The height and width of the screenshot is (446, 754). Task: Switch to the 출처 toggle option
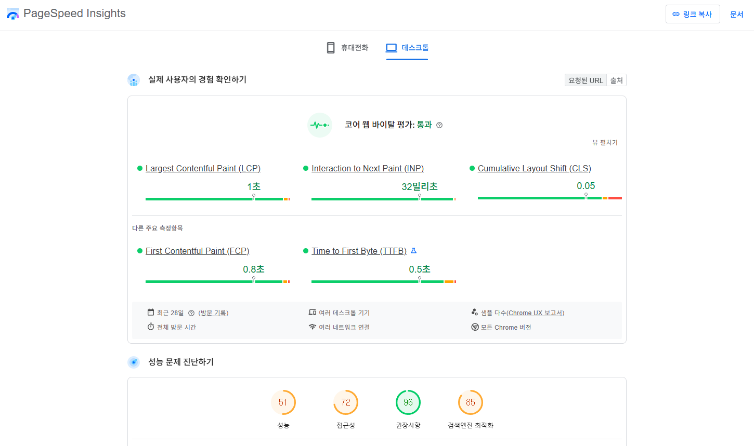(616, 80)
